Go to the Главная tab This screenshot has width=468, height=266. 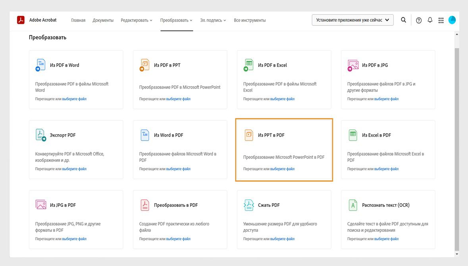coord(78,20)
